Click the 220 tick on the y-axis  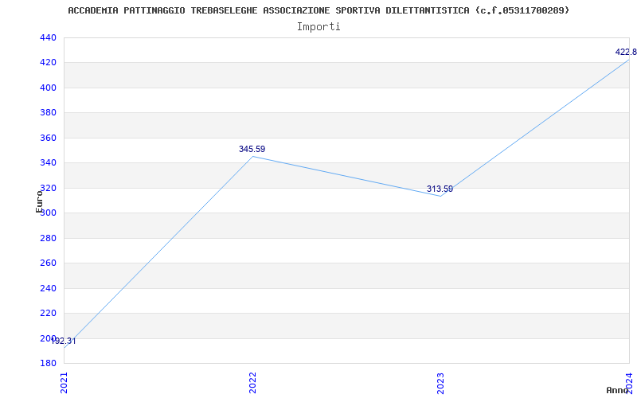[48, 313]
